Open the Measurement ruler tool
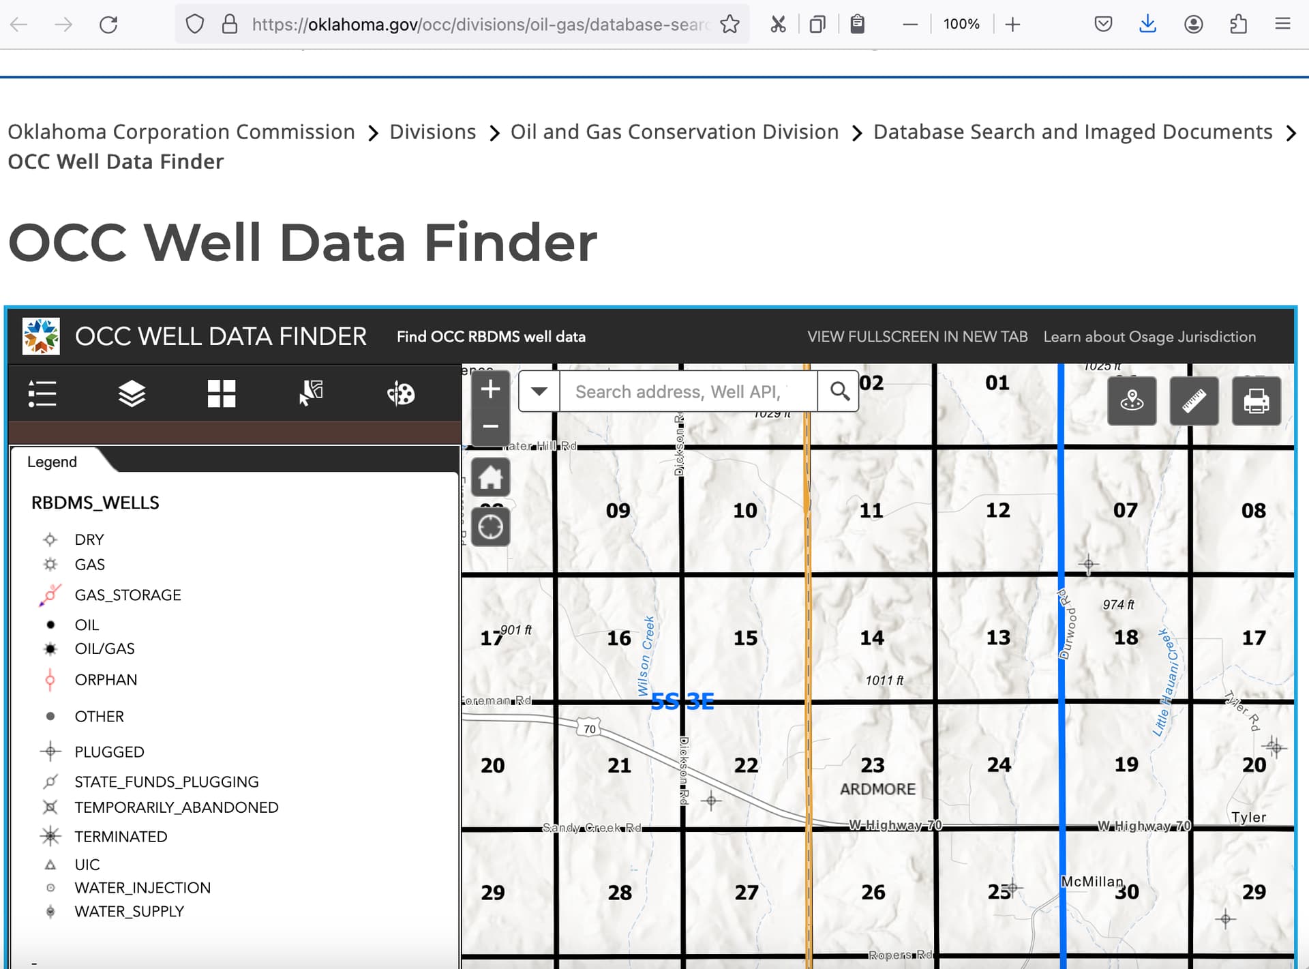This screenshot has width=1309, height=969. [x=1194, y=401]
